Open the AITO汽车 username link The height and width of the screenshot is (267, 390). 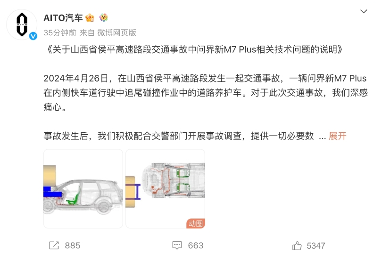[x=63, y=18]
